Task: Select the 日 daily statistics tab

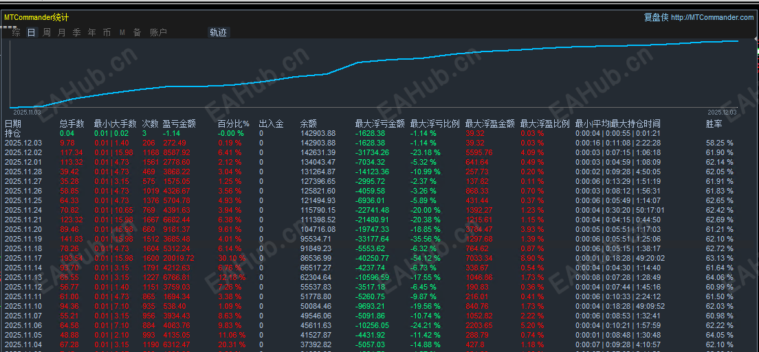Action: (x=31, y=32)
